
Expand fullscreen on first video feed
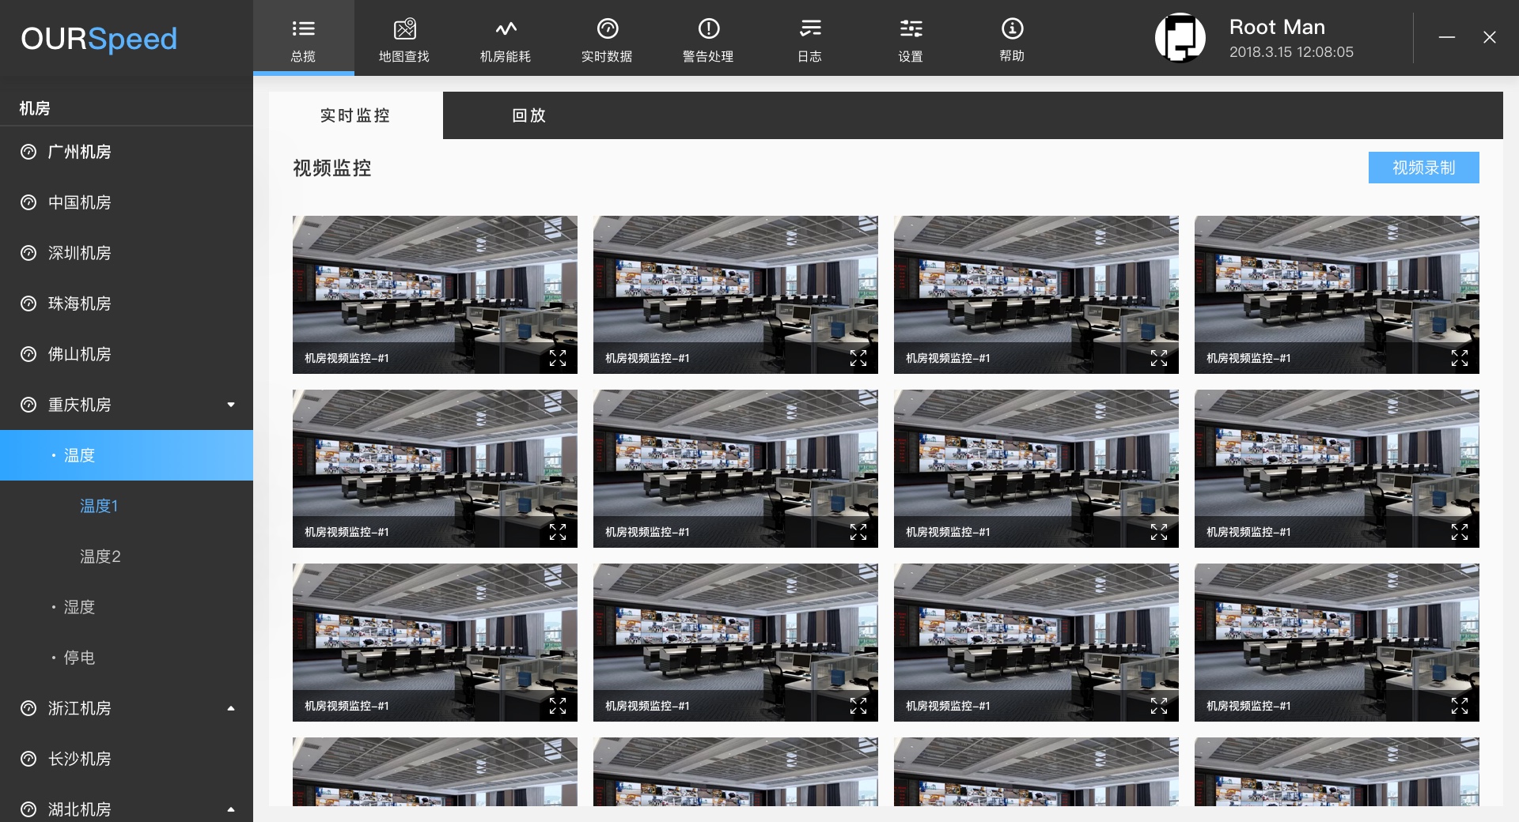click(x=558, y=358)
